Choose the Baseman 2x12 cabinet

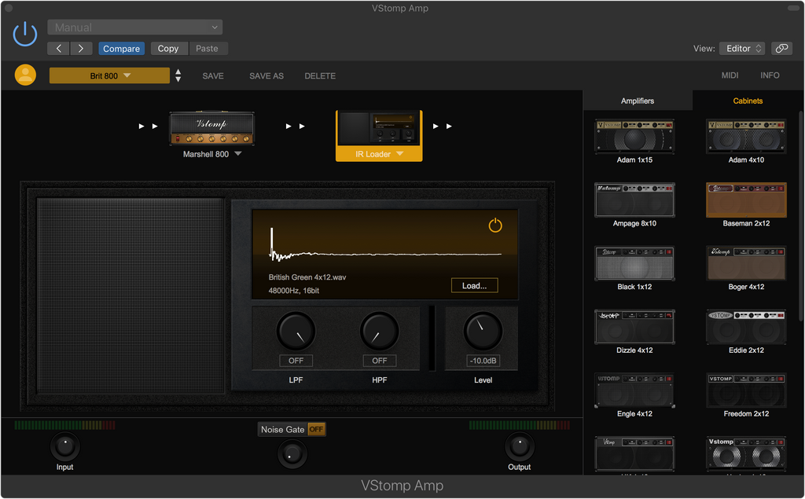click(x=746, y=200)
